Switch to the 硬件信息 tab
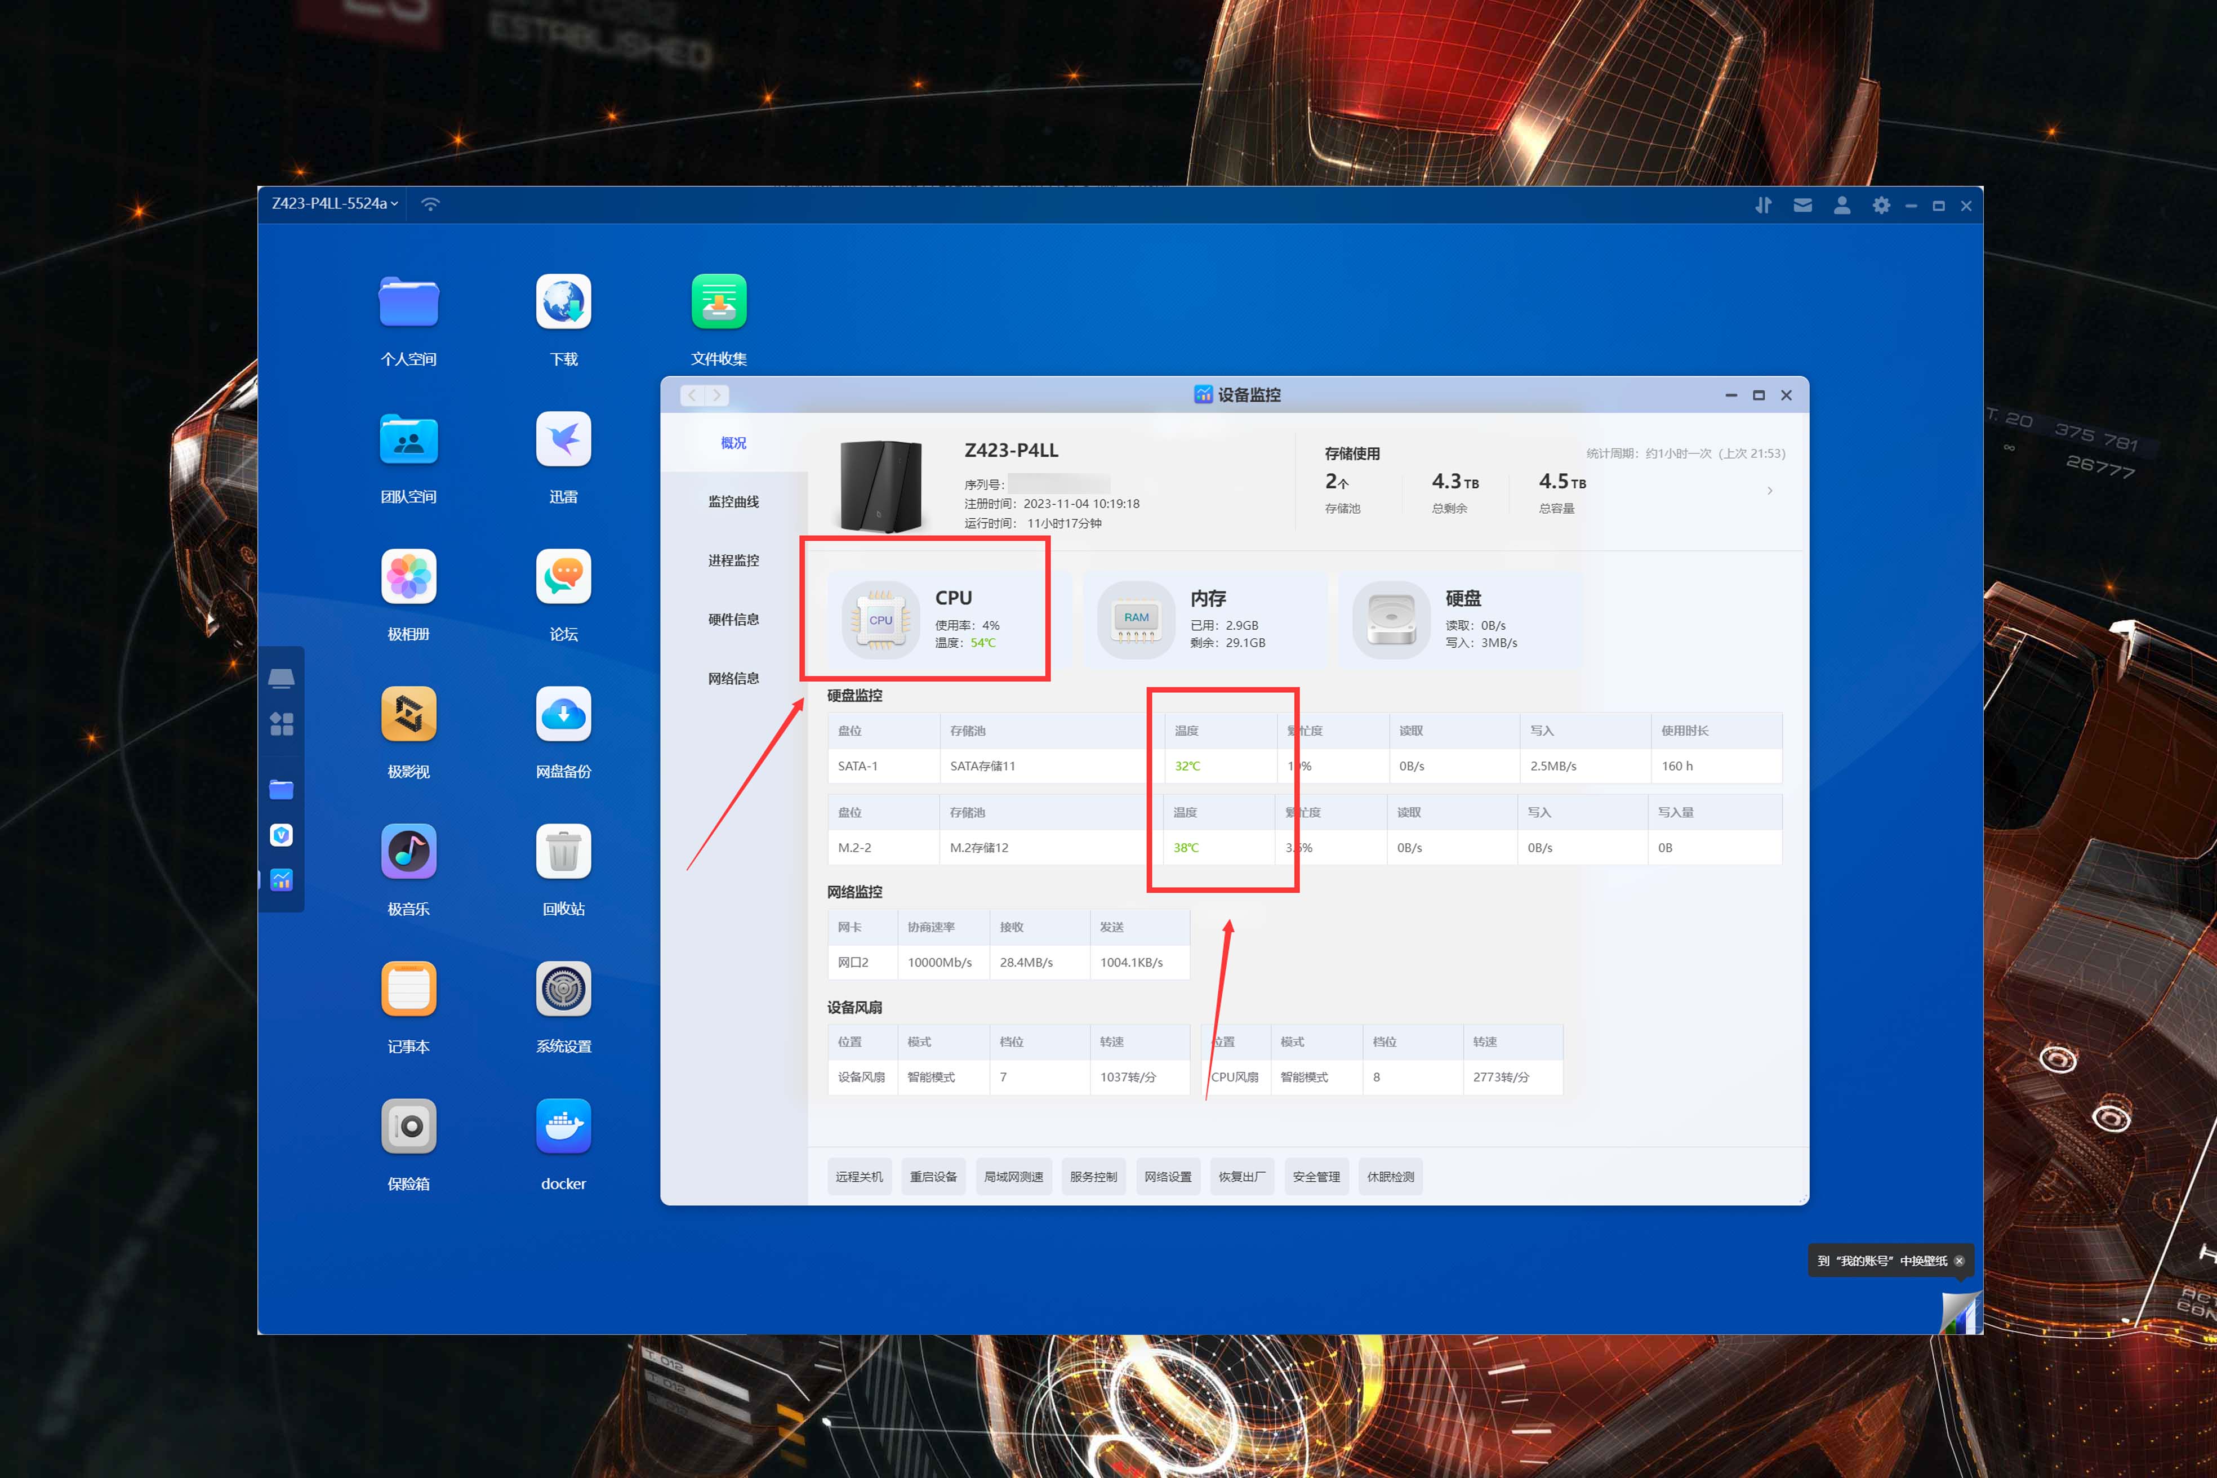Image resolution: width=2217 pixels, height=1478 pixels. [732, 619]
